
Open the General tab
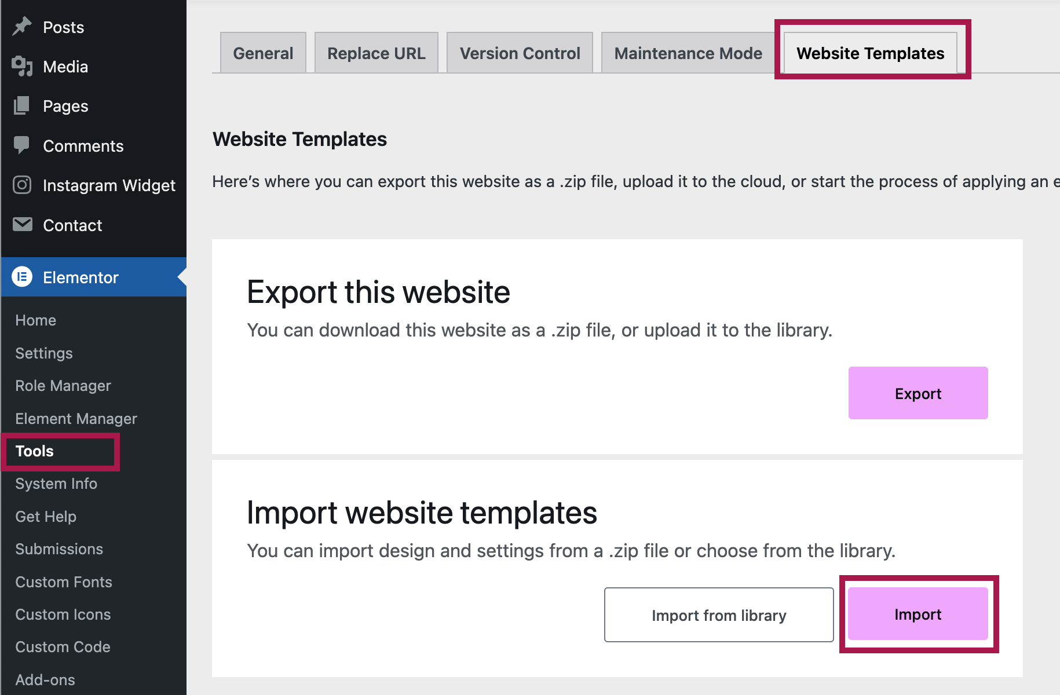(x=263, y=53)
